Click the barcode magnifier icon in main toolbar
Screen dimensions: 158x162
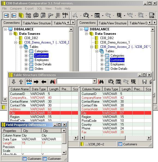[x=119, y=16]
